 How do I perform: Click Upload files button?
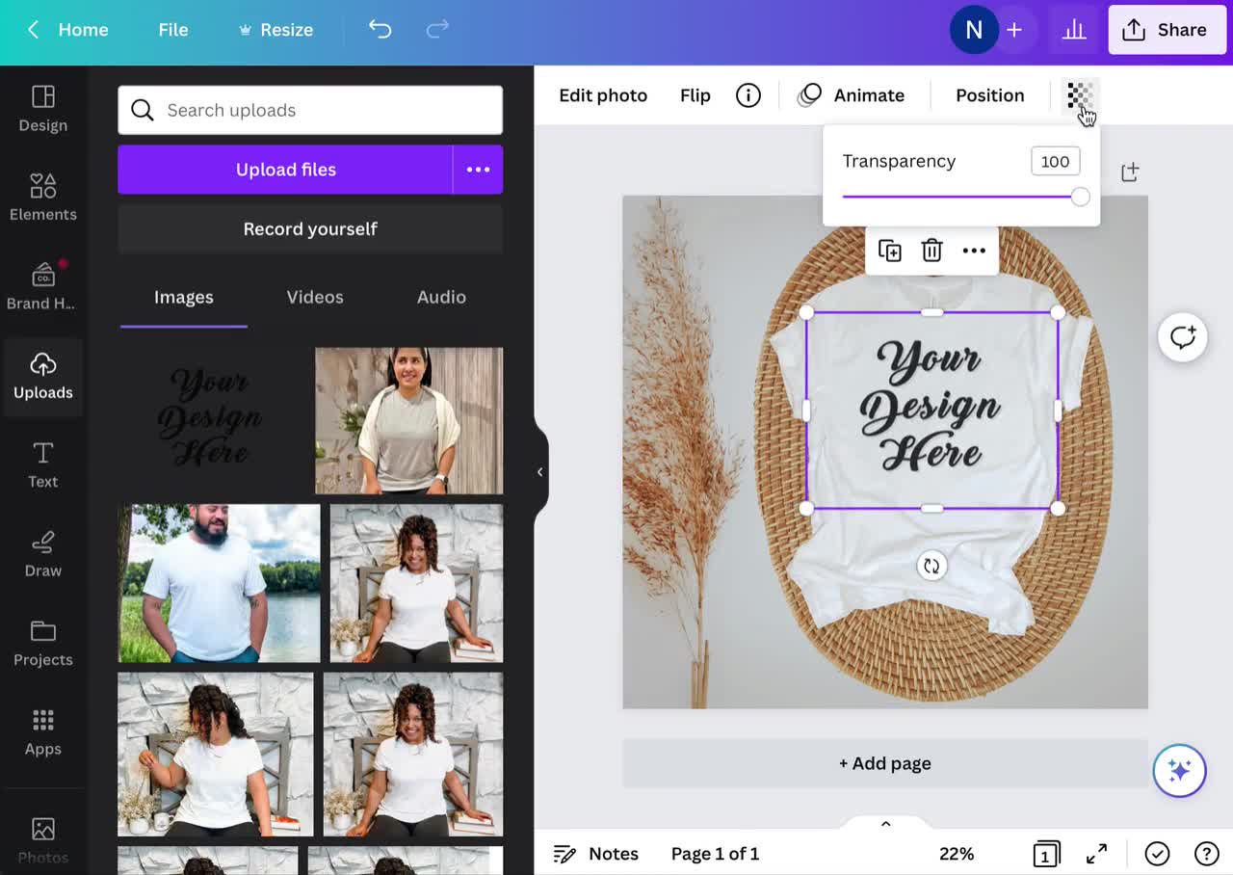(285, 170)
